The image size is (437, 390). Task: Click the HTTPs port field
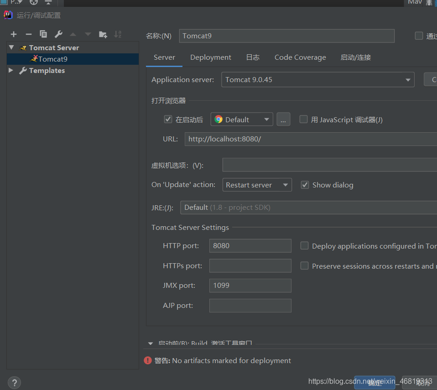[250, 265]
